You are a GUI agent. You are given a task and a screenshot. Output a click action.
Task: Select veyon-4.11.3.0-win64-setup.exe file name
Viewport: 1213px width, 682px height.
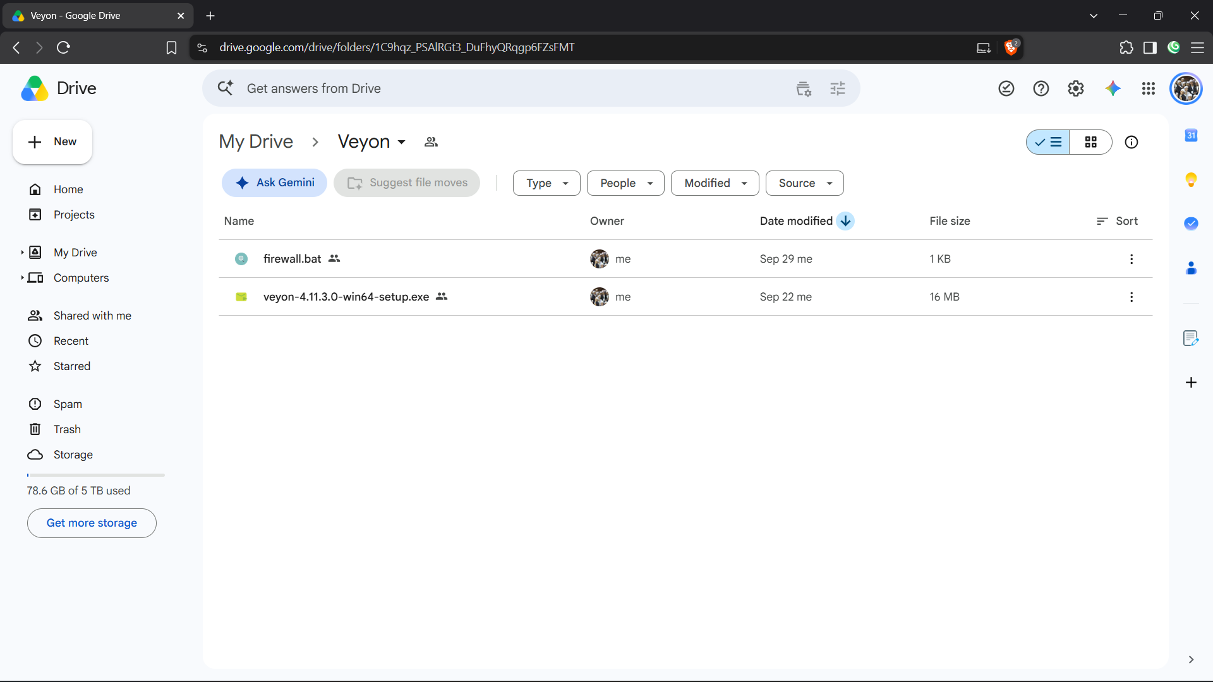346,297
